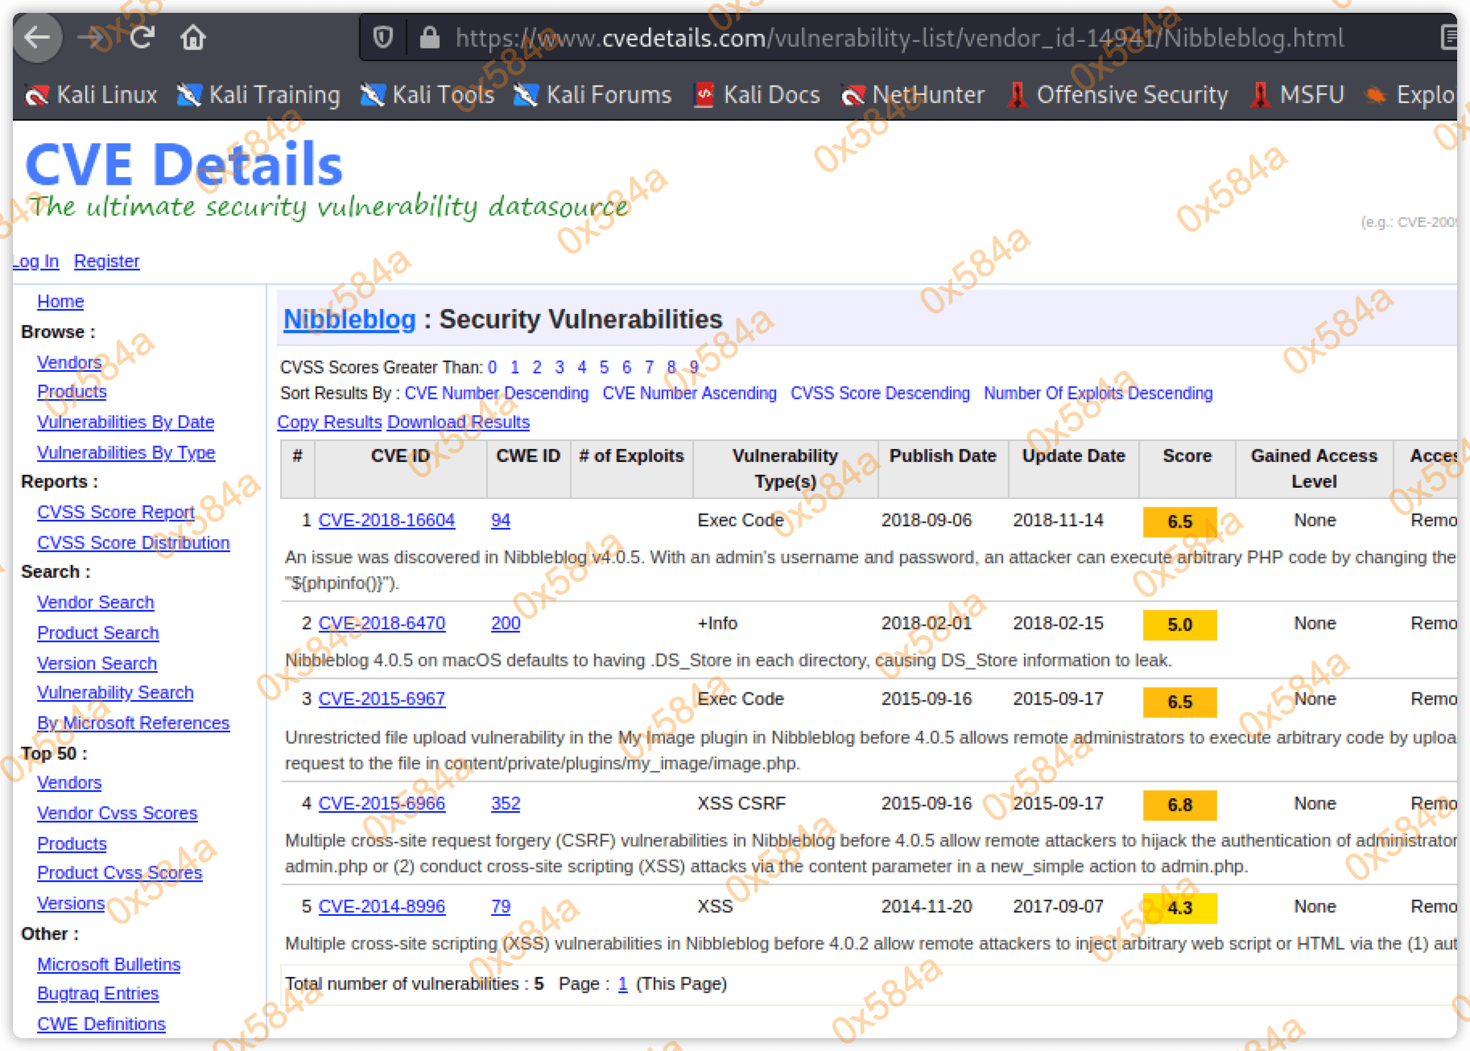Open the CVE-2018-16604 entry
The width and height of the screenshot is (1470, 1051).
(x=386, y=521)
